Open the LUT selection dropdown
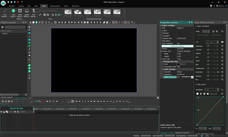Image resolution: width=228 pixels, height=137 pixels. pyautogui.click(x=212, y=42)
